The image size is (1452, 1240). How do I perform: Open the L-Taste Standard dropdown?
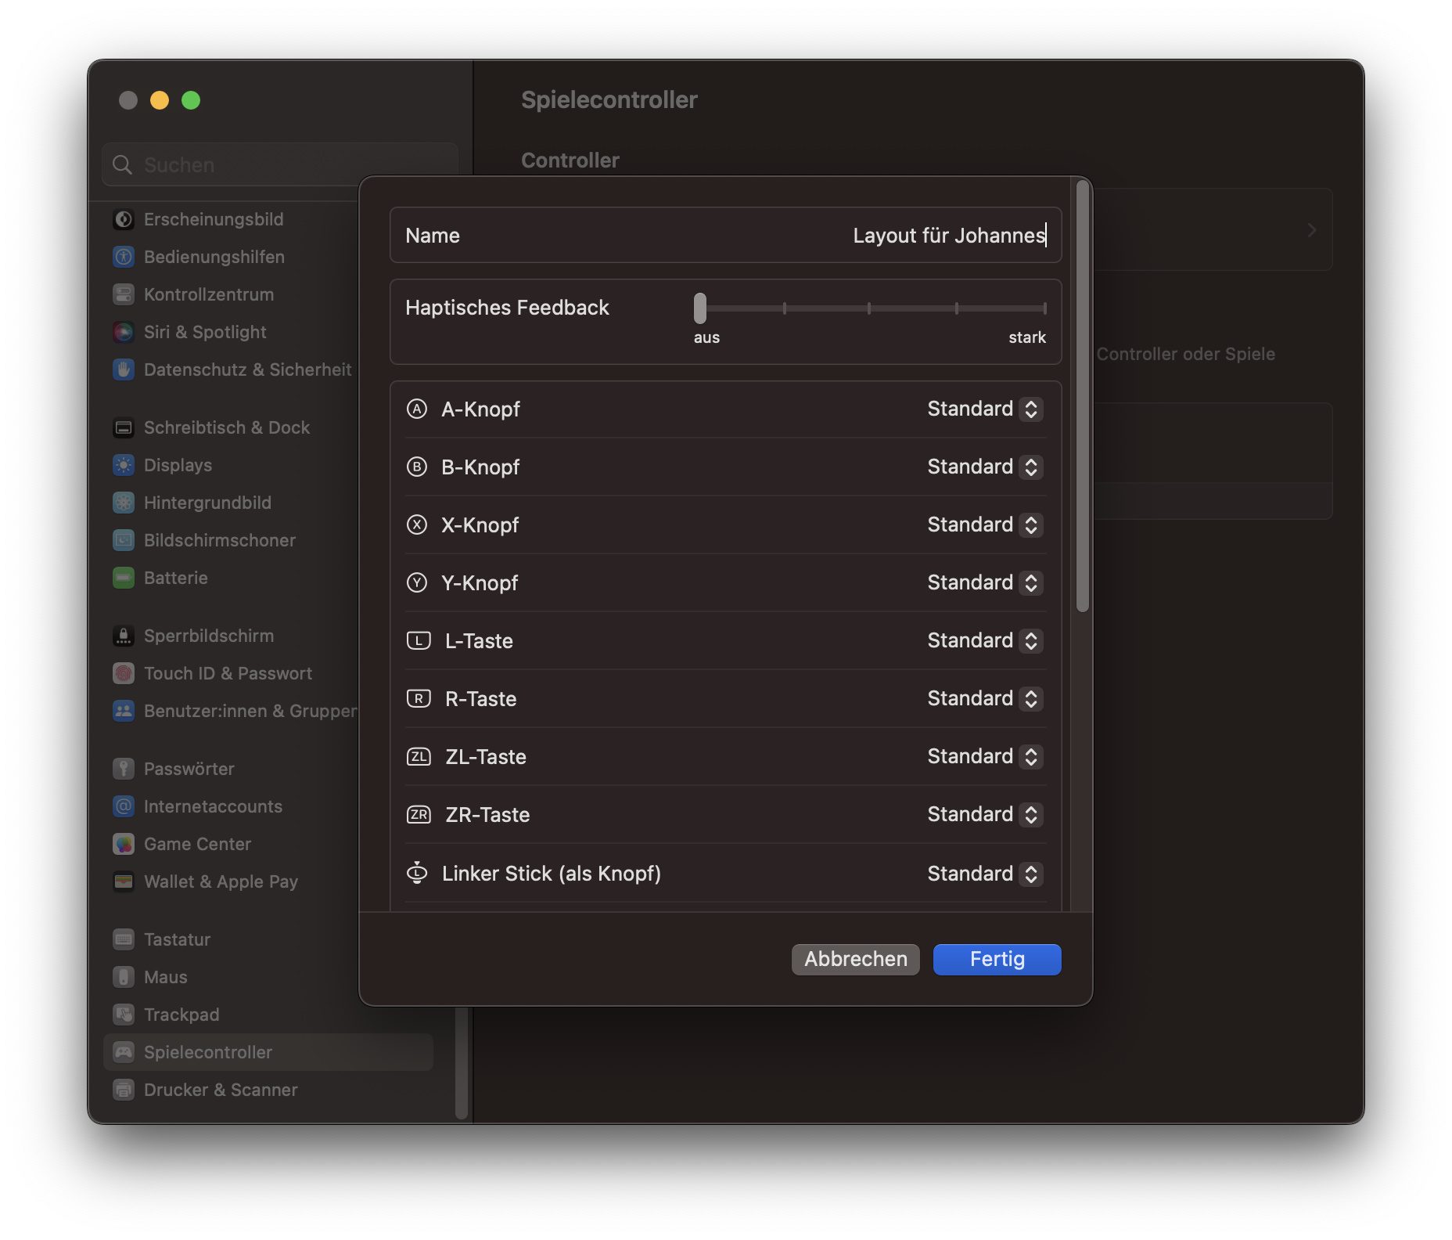pos(985,640)
